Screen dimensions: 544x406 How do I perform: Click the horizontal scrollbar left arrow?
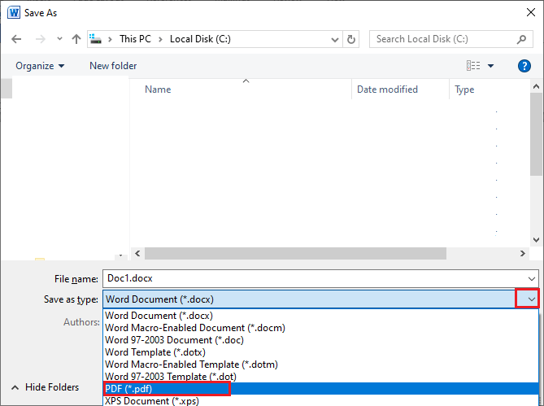coord(137,253)
